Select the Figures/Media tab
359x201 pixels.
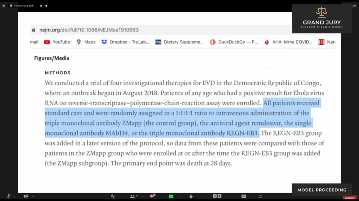52,58
